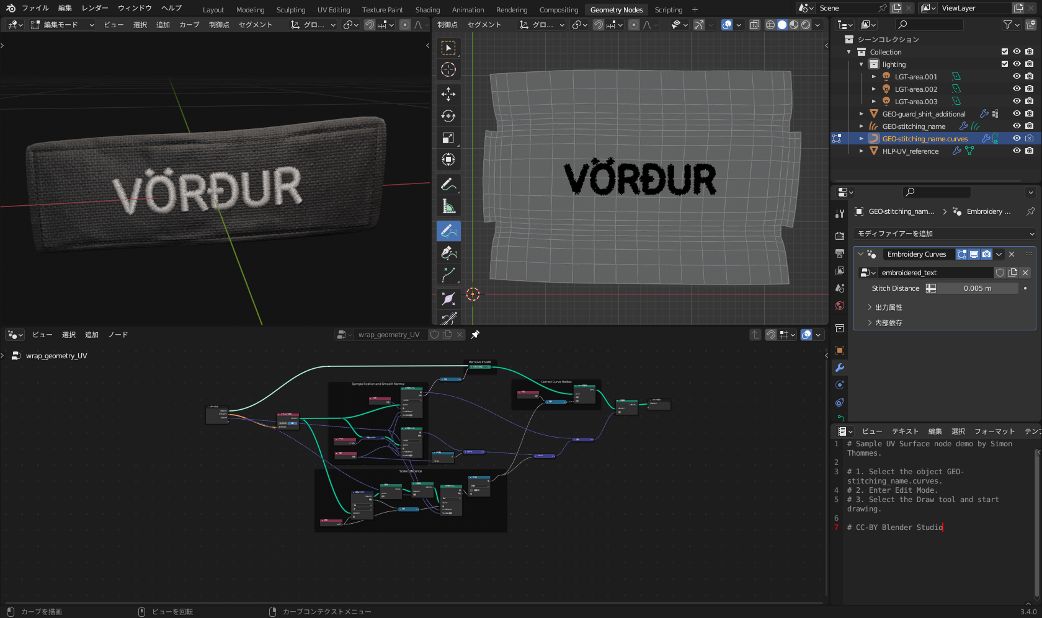Select the Move tool in the viewport toolbar
The height and width of the screenshot is (618, 1042).
(448, 94)
